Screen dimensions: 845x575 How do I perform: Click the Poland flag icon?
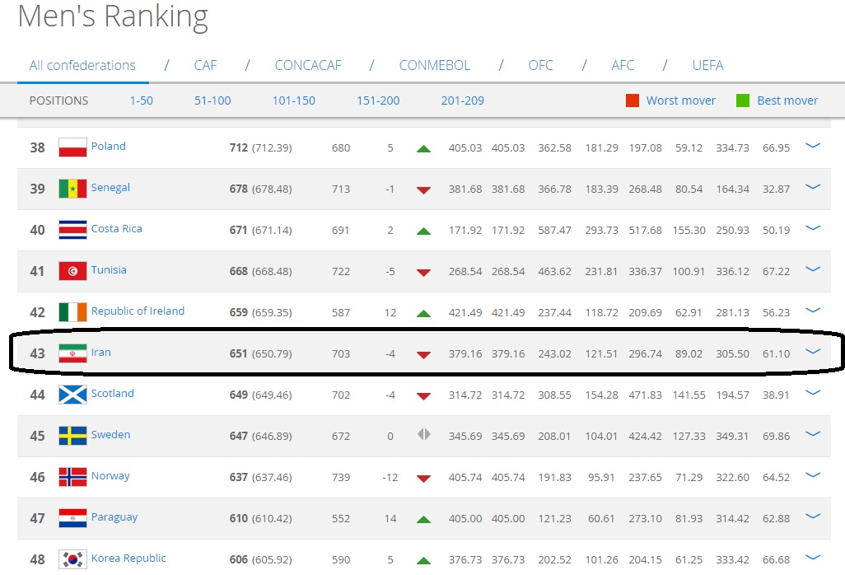72,147
